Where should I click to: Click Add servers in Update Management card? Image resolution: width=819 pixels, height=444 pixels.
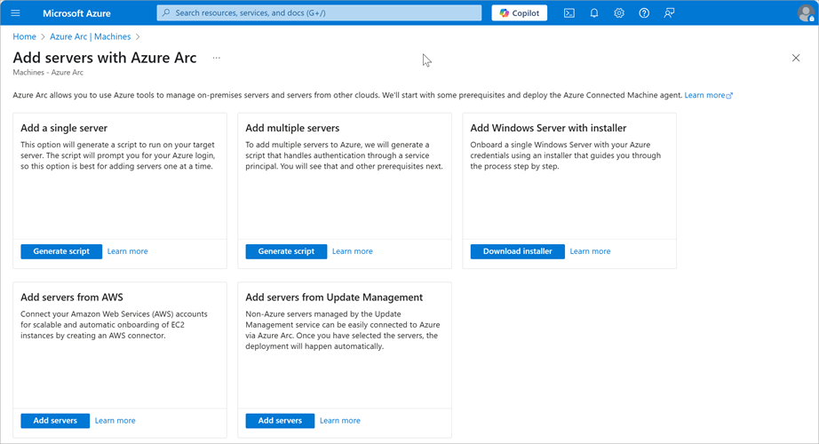tap(280, 421)
